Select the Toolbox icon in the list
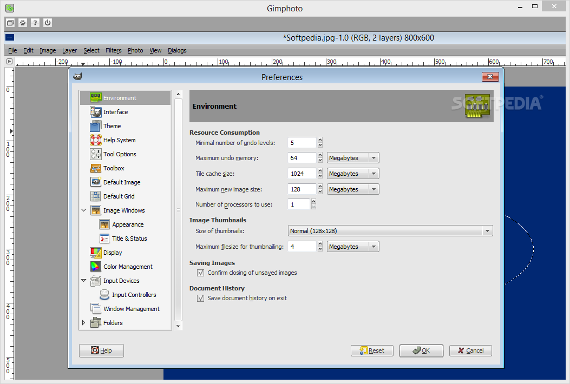 pyautogui.click(x=96, y=168)
